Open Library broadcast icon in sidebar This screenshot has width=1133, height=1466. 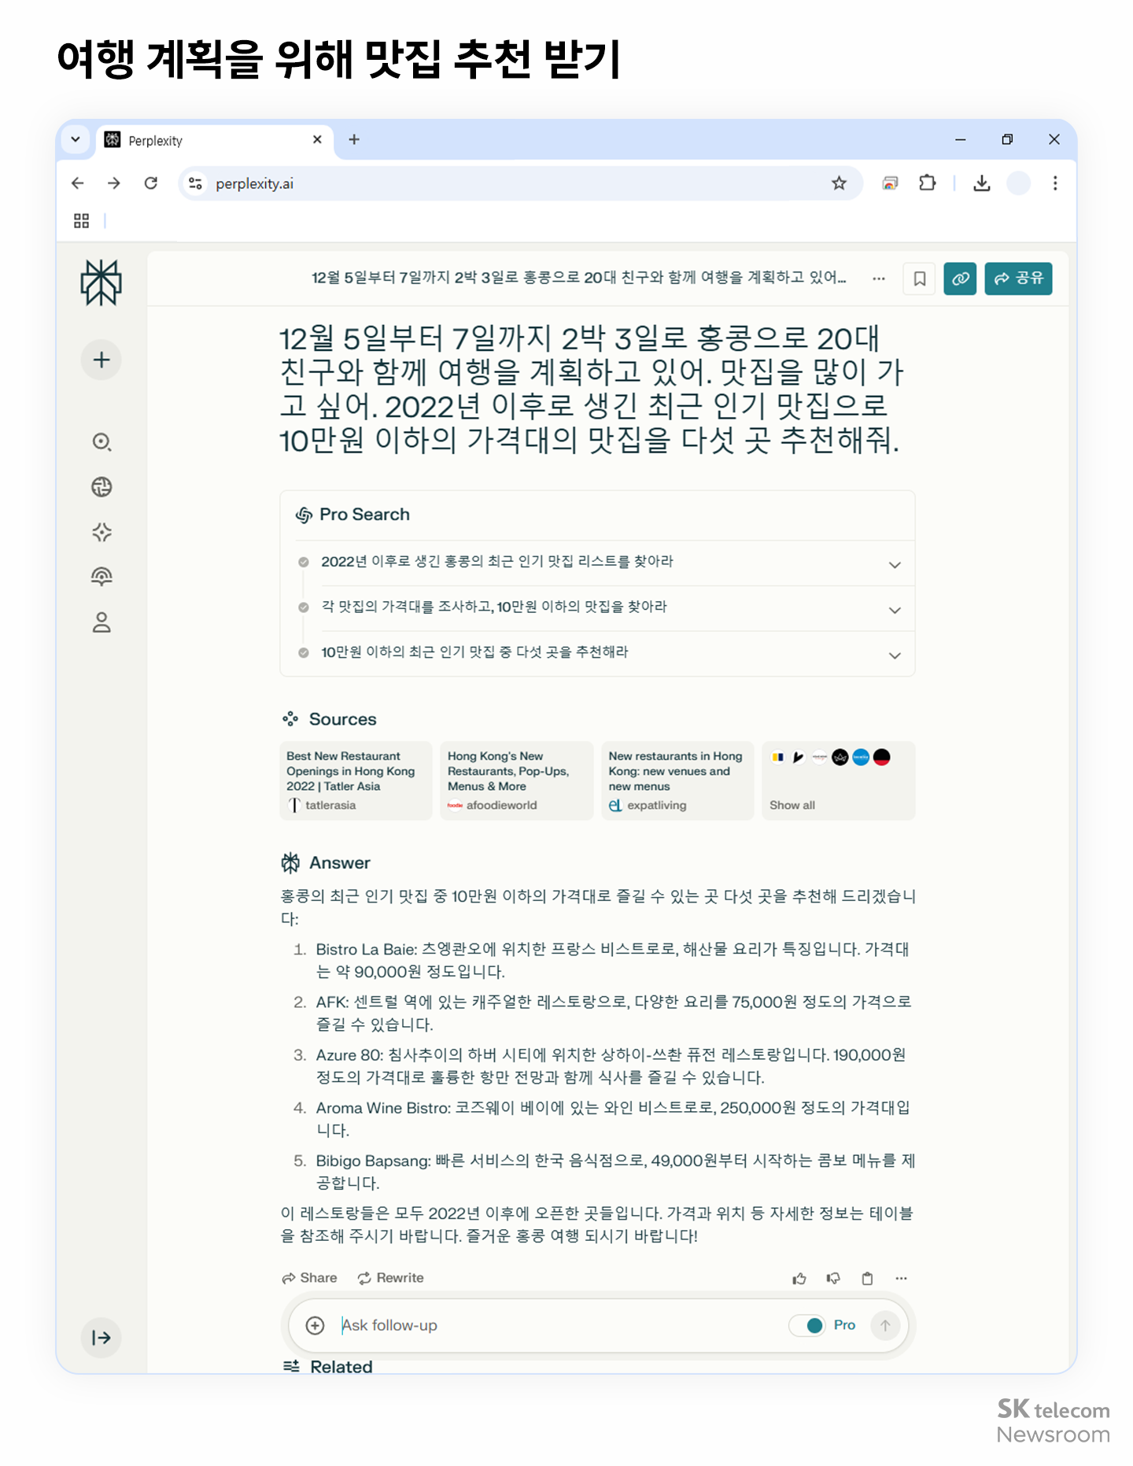click(x=101, y=578)
